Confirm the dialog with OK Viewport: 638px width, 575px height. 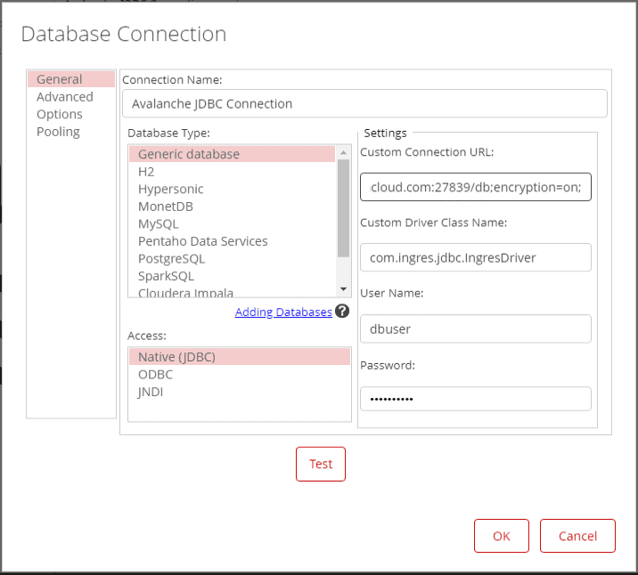click(502, 536)
